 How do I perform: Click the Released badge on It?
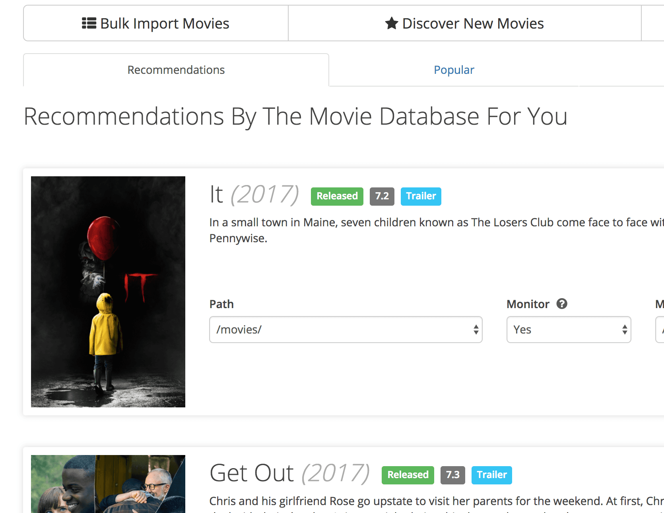(336, 196)
